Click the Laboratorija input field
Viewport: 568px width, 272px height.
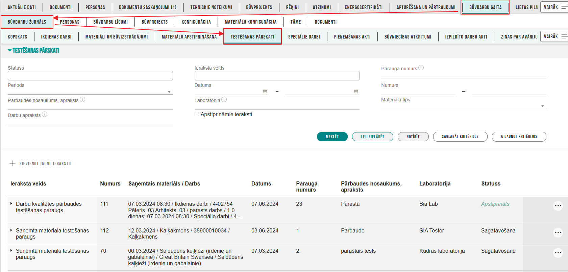(x=277, y=106)
